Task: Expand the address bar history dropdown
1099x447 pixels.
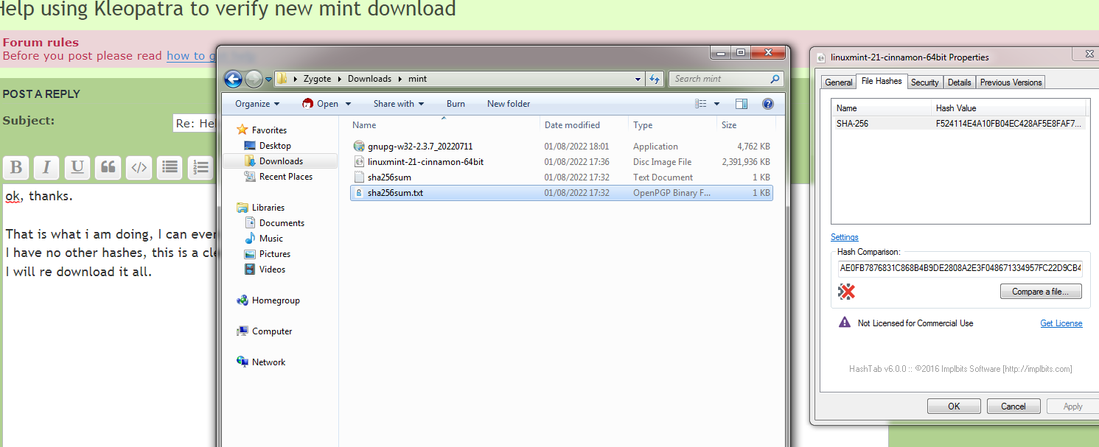Action: coord(638,79)
